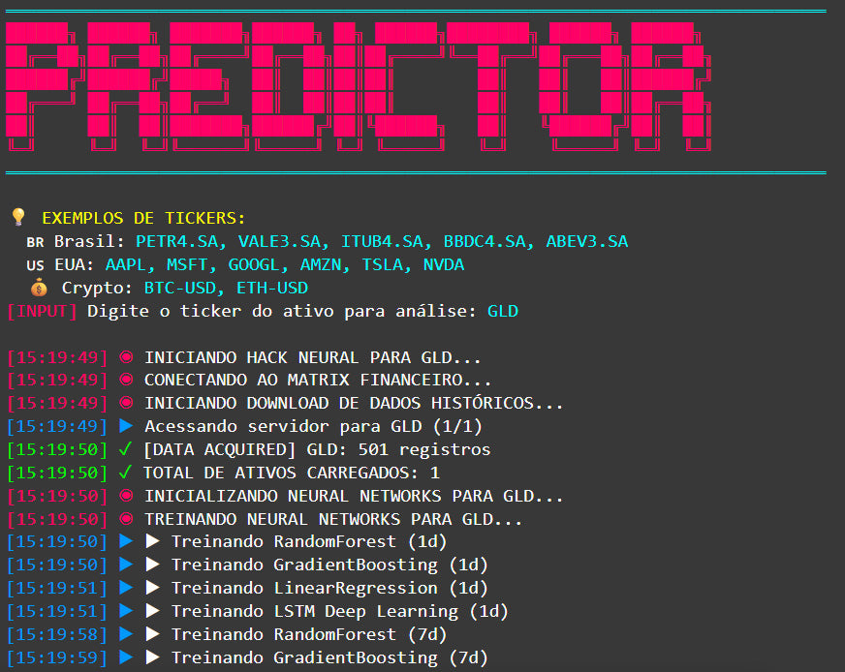Click white triangle before Treinando LinearRegression
Screen dimensions: 845x672
(x=152, y=588)
